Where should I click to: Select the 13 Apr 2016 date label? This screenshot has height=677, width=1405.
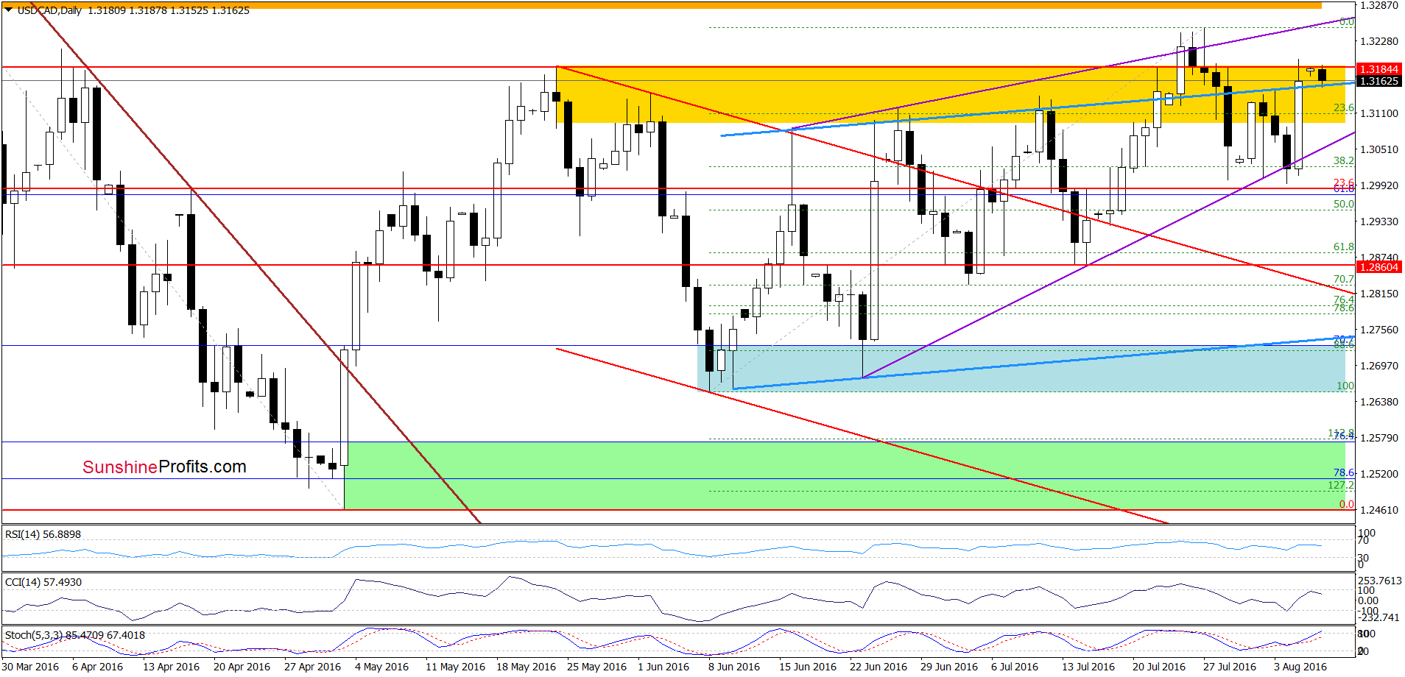tap(171, 667)
